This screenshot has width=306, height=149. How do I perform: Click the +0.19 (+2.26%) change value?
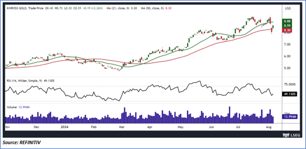(x=93, y=8)
